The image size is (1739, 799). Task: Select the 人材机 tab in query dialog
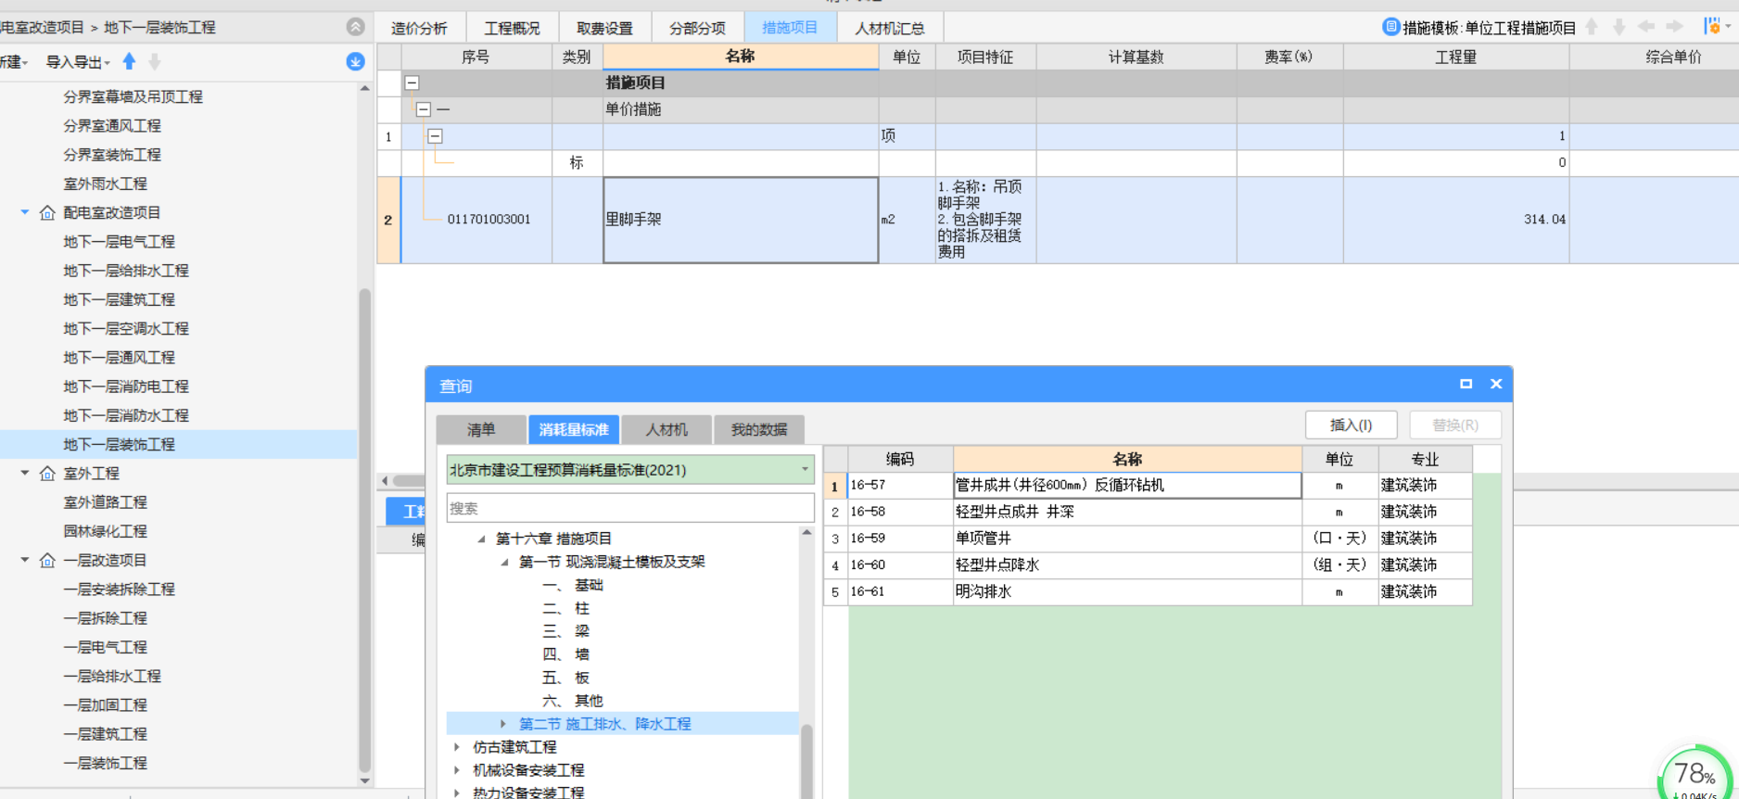coord(666,430)
